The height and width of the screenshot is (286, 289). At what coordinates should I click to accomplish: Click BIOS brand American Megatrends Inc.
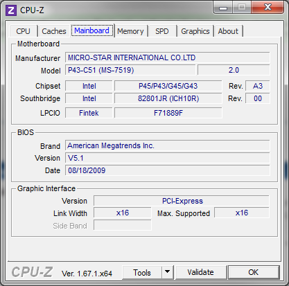pos(168,145)
